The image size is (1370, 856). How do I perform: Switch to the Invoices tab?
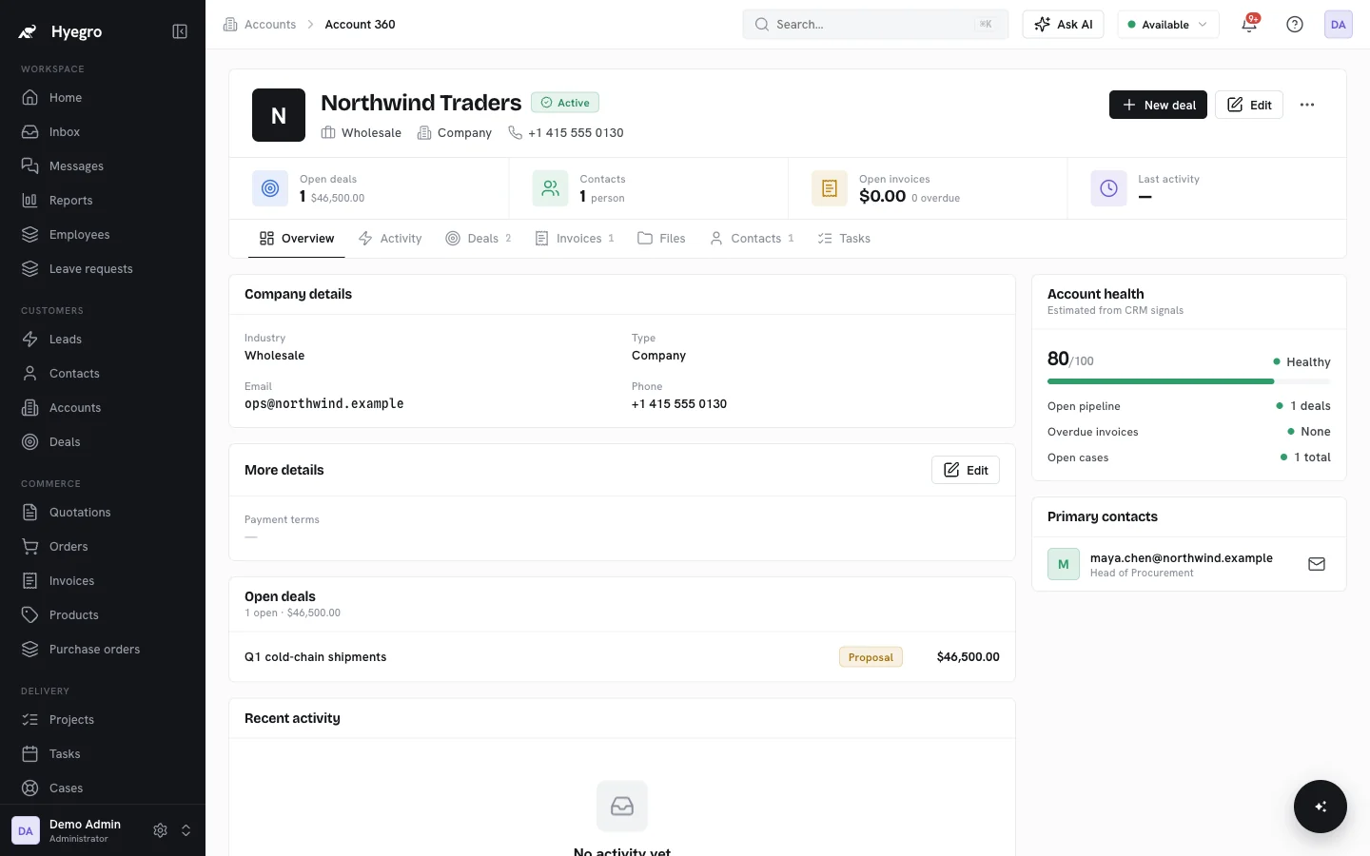click(575, 239)
